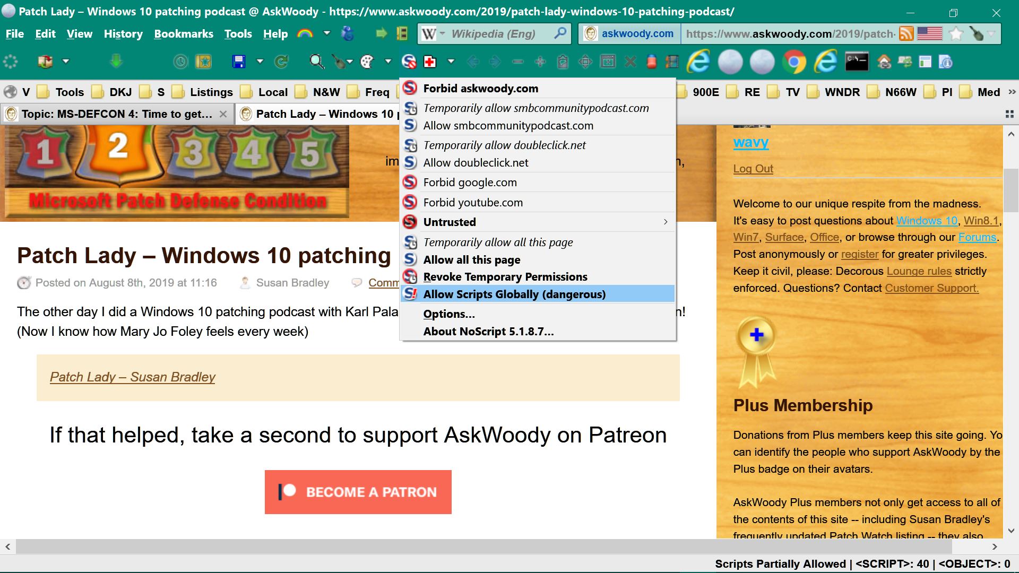Image resolution: width=1019 pixels, height=573 pixels.
Task: Open Chrome via the toolbar Chrome icon
Action: [793, 62]
